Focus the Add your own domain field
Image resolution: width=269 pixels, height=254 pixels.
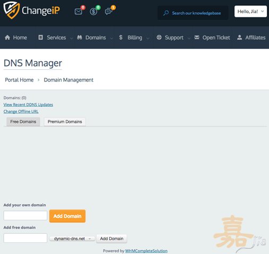[x=25, y=215]
